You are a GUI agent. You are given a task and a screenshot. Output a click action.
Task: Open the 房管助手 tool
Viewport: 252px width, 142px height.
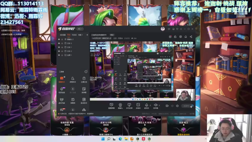point(73,80)
